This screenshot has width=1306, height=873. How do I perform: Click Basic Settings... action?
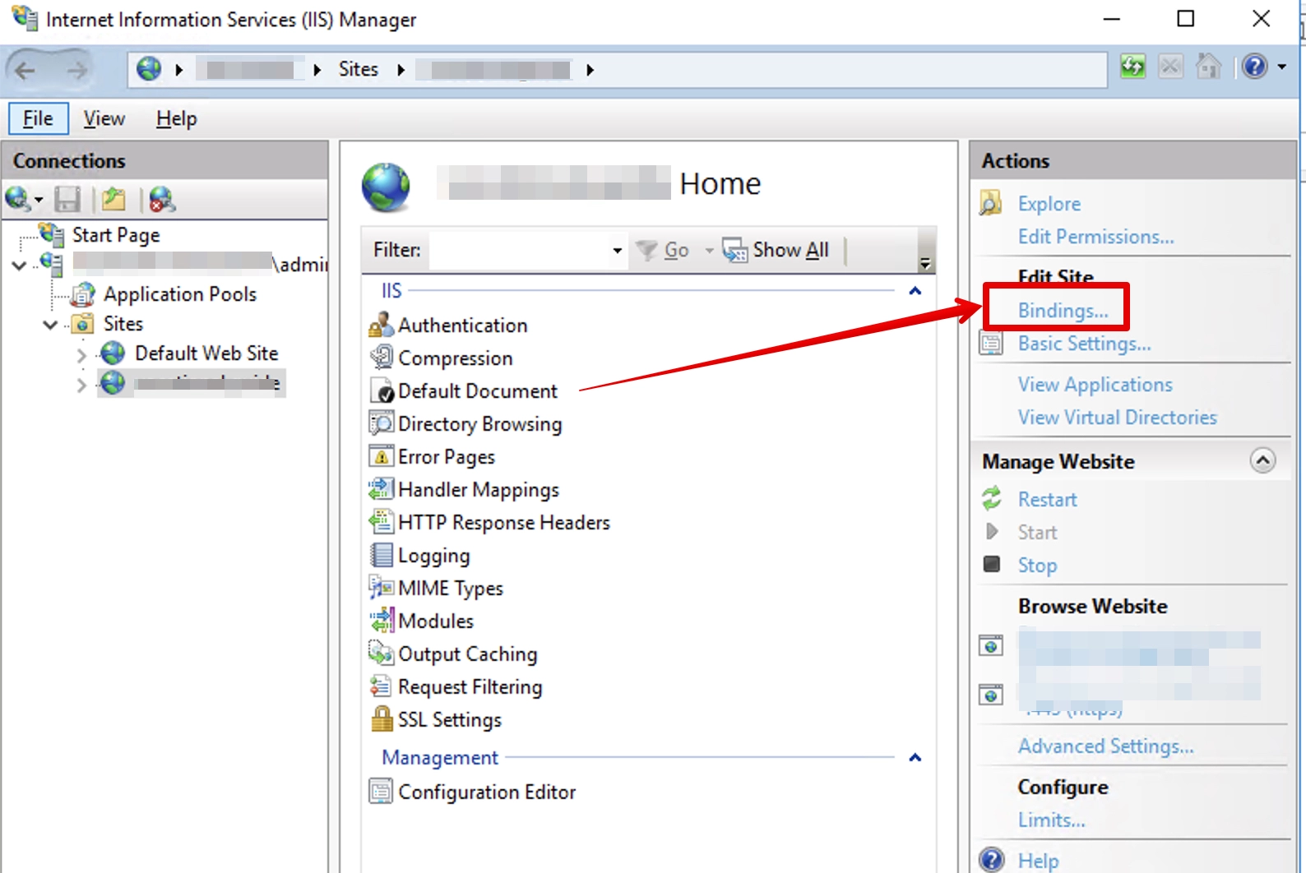[1084, 344]
